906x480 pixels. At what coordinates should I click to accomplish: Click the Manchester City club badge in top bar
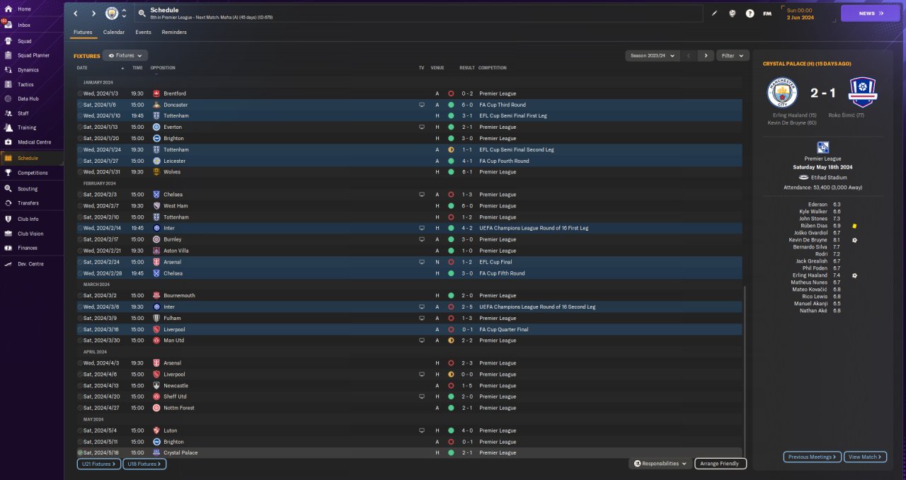(x=112, y=13)
